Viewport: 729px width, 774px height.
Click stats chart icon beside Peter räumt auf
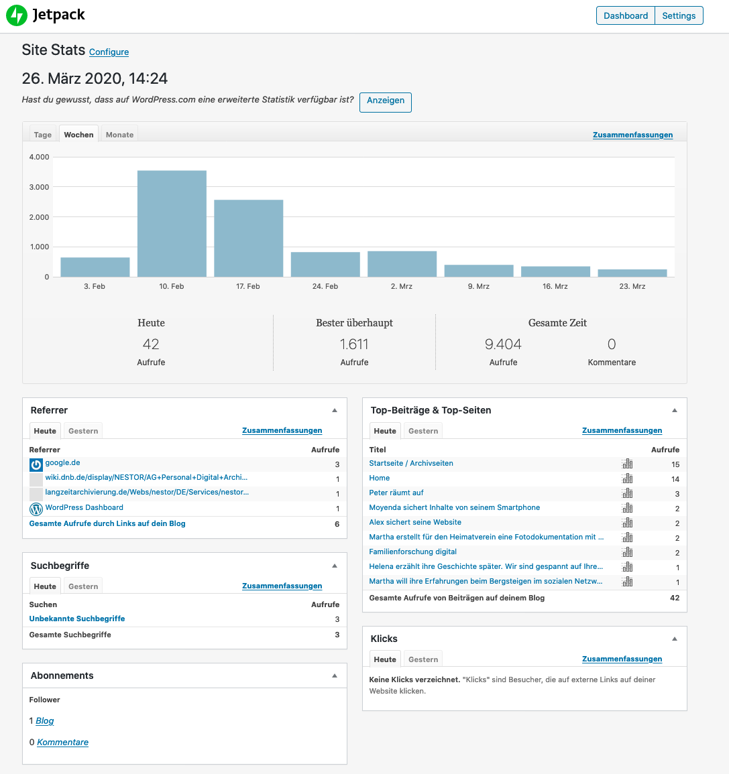[627, 493]
